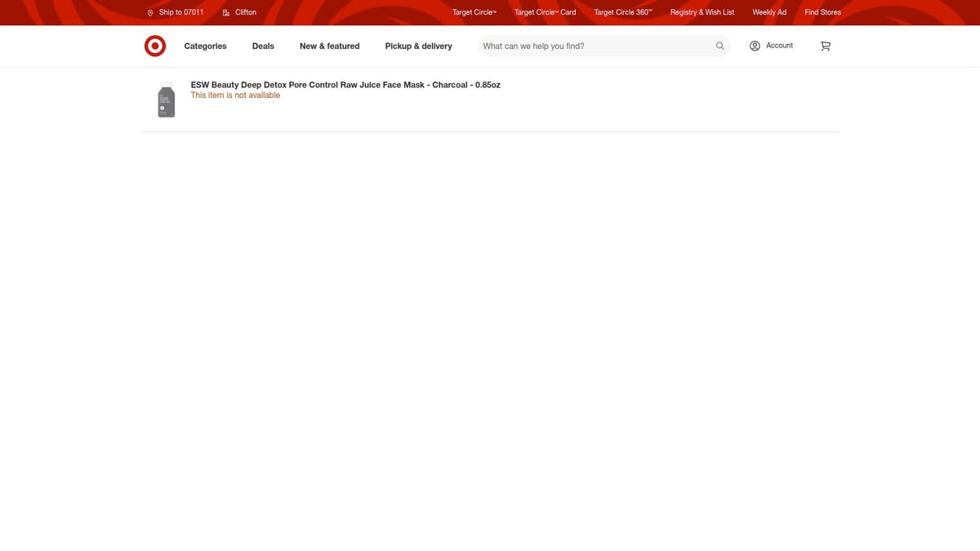Viewport: 980px width, 551px height.
Task: Change the Ship to 07011 location
Action: point(175,12)
